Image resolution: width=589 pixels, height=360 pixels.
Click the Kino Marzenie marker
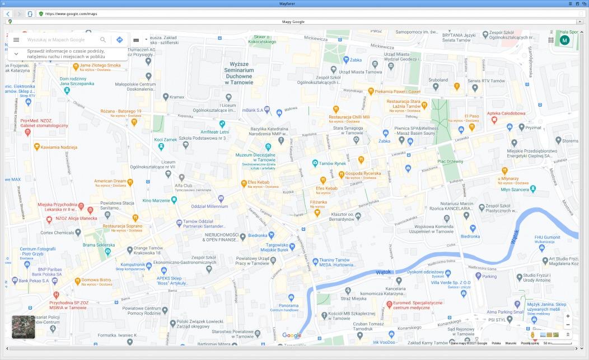[174, 200]
